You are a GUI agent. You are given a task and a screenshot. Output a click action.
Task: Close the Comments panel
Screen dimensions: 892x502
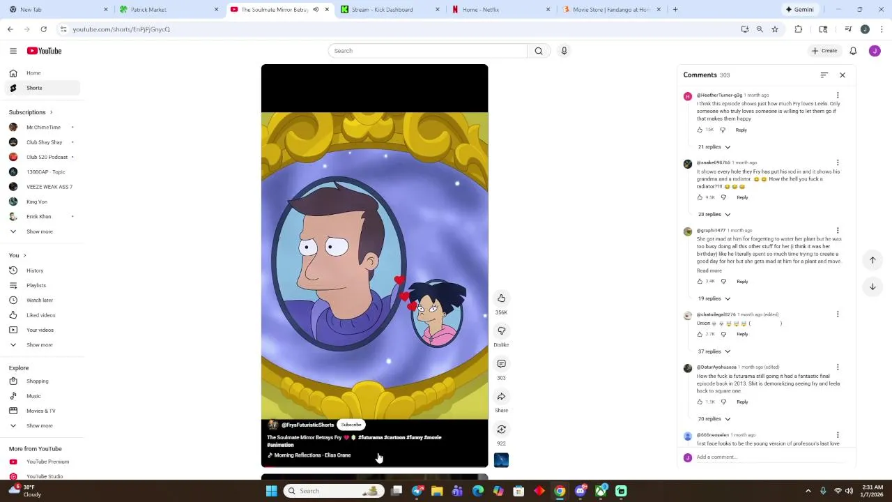click(843, 75)
